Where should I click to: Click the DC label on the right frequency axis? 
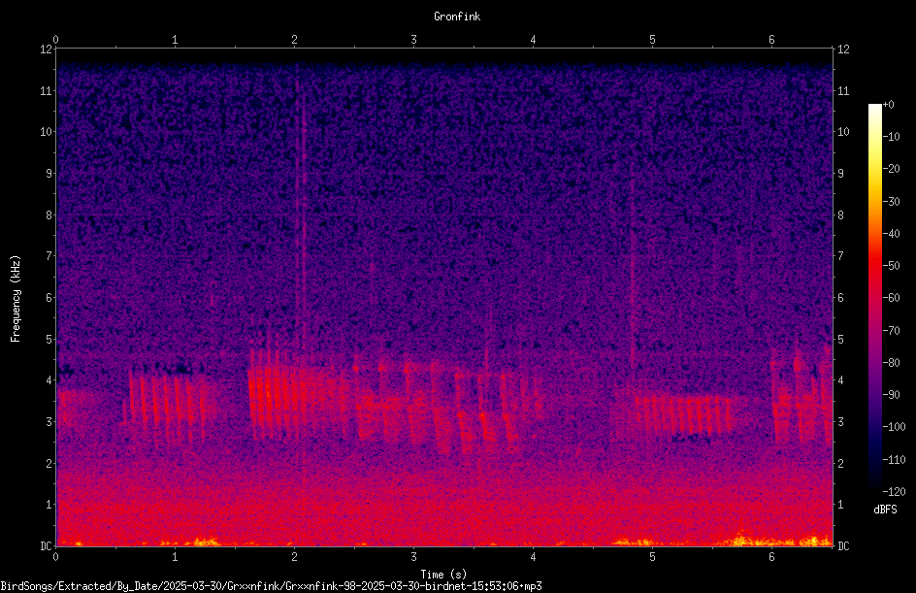843,545
